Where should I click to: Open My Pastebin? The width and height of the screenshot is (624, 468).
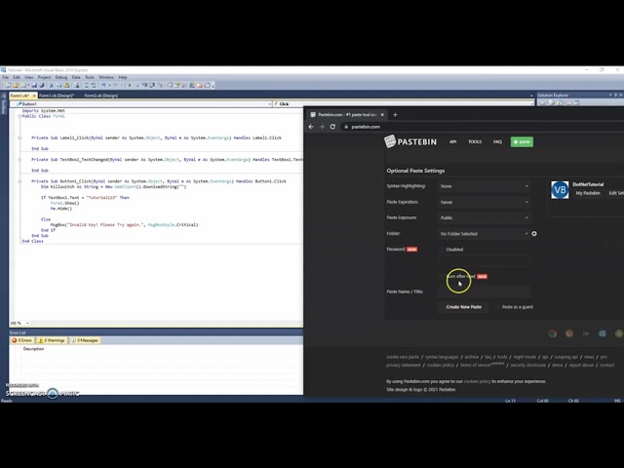(x=588, y=193)
